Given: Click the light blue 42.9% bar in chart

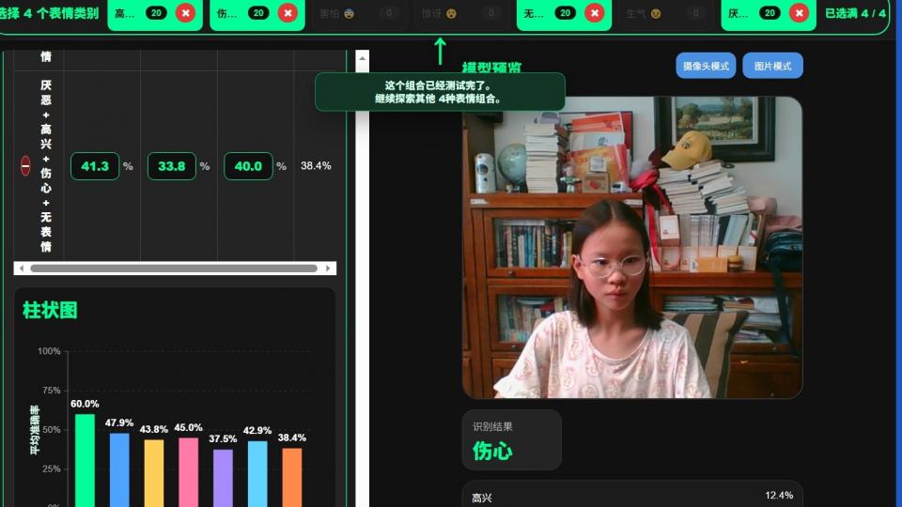Looking at the screenshot, I should pyautogui.click(x=257, y=473).
